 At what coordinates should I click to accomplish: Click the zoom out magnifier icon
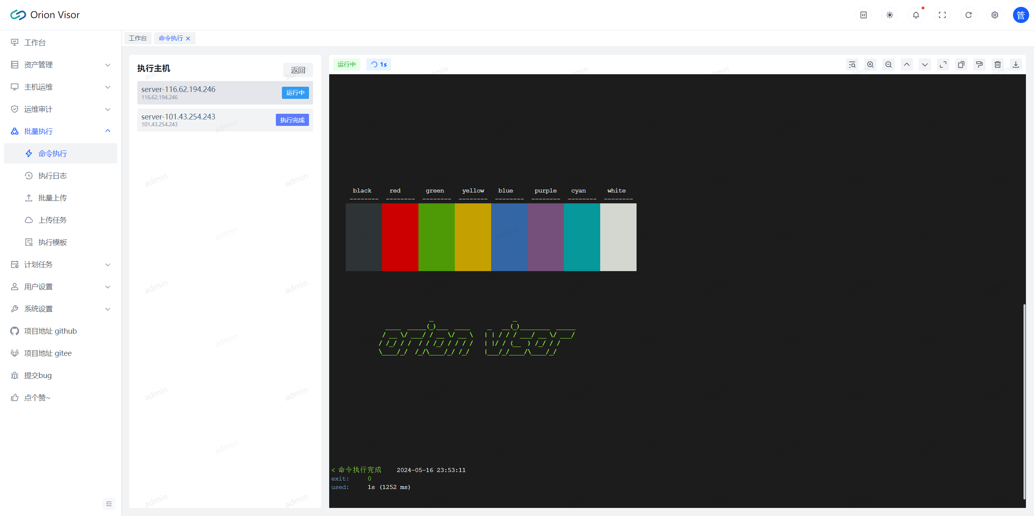pos(889,65)
